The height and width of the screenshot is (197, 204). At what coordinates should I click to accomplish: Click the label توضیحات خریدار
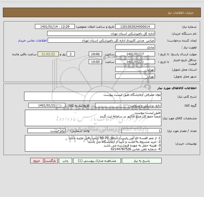pyautogui.click(x=186, y=144)
